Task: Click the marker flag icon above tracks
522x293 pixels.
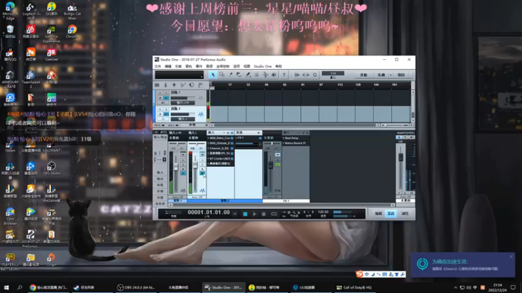Action: point(200,85)
